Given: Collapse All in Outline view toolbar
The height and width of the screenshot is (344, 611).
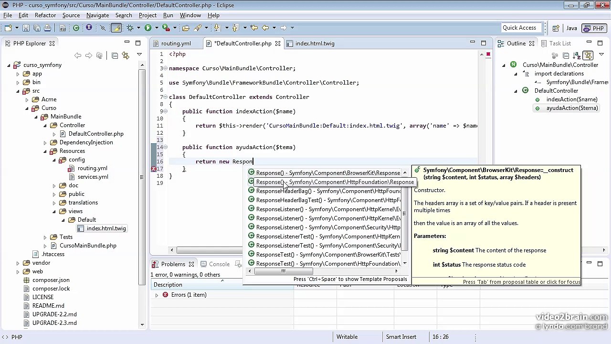Looking at the screenshot, I should pyautogui.click(x=566, y=55).
